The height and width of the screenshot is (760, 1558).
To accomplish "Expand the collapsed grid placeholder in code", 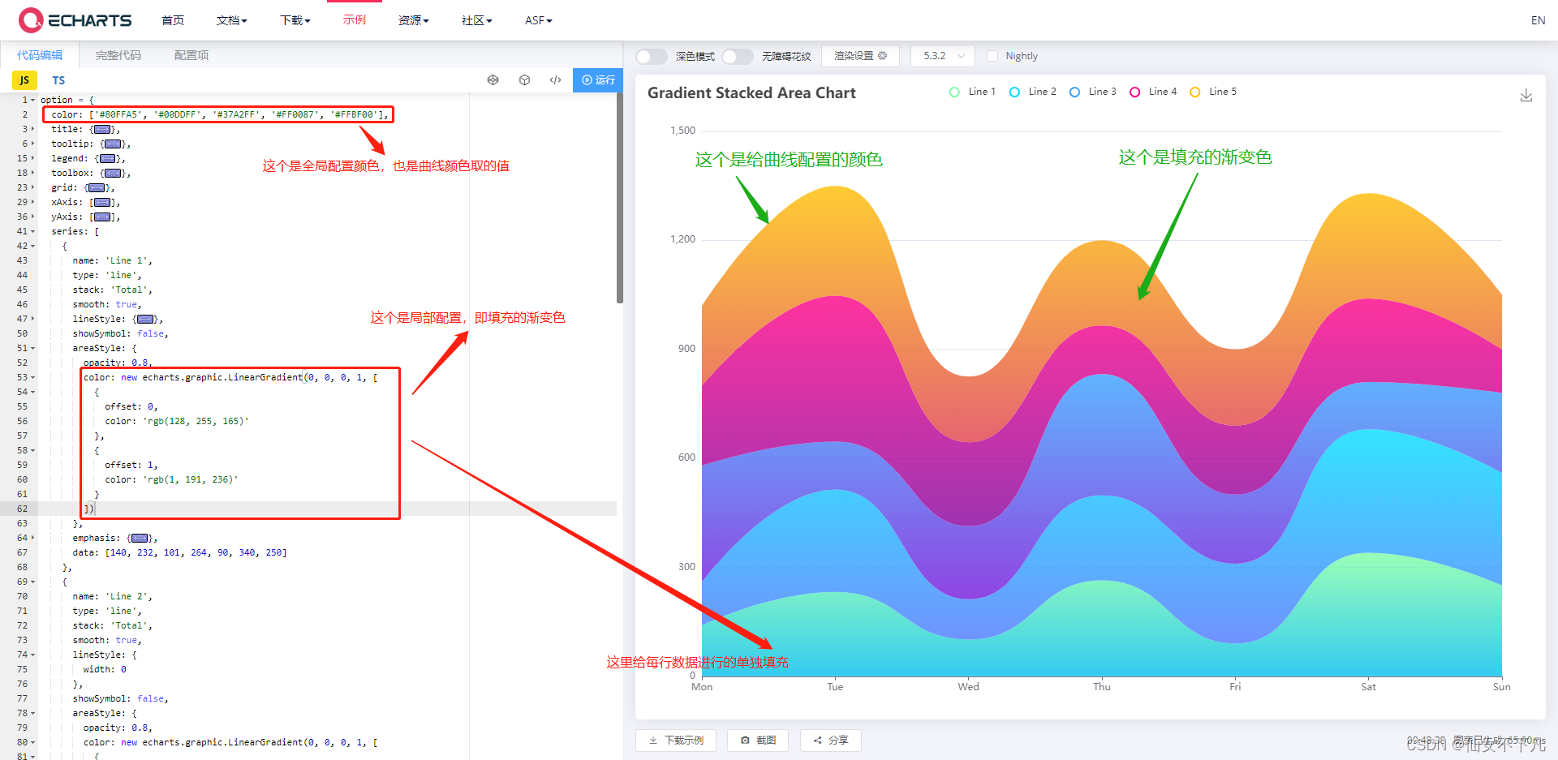I will coord(97,187).
